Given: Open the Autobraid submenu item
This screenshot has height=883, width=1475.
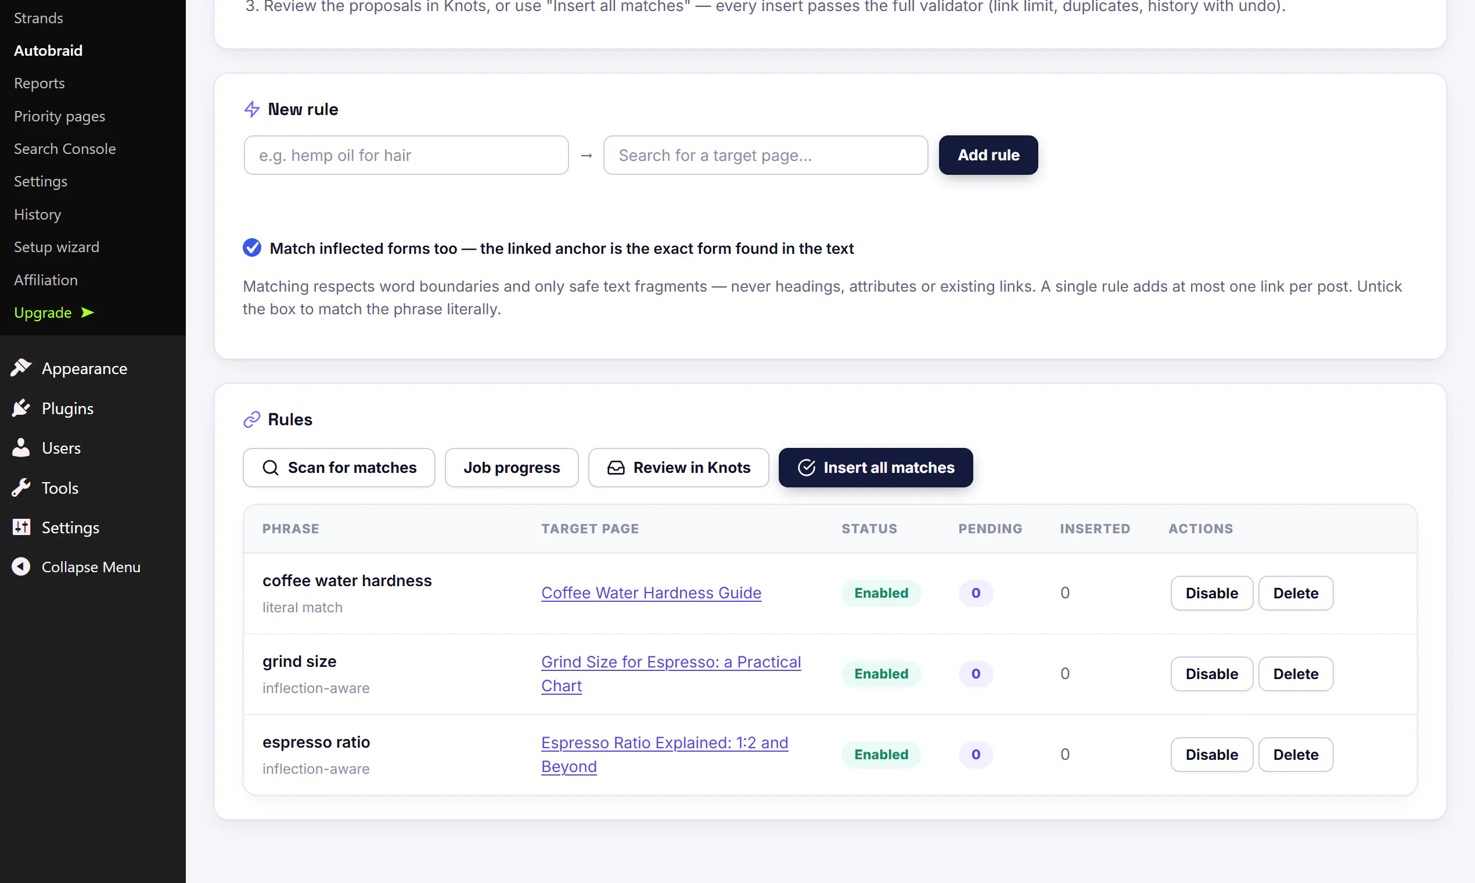Looking at the screenshot, I should tap(48, 51).
